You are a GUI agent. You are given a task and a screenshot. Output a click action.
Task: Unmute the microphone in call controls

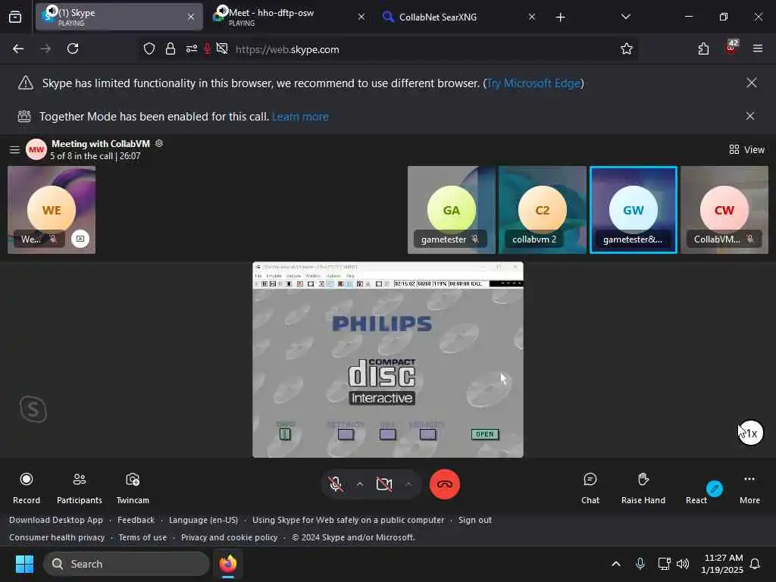336,484
